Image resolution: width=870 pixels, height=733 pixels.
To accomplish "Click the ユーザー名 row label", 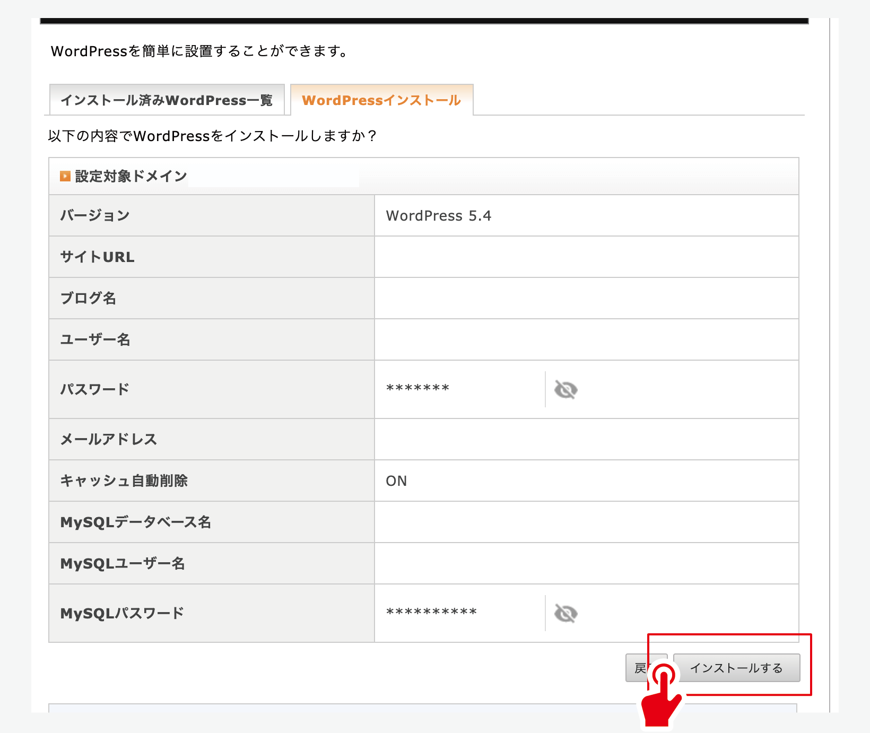I will point(95,339).
